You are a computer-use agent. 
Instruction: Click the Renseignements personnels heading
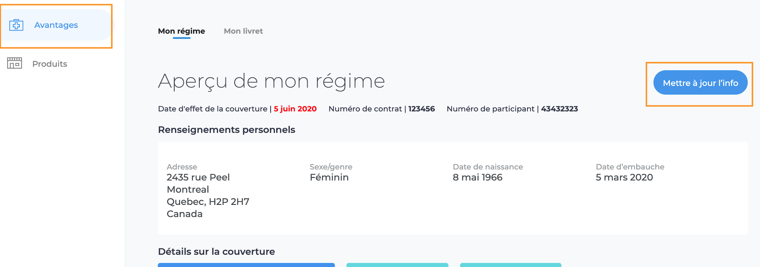[x=226, y=130]
